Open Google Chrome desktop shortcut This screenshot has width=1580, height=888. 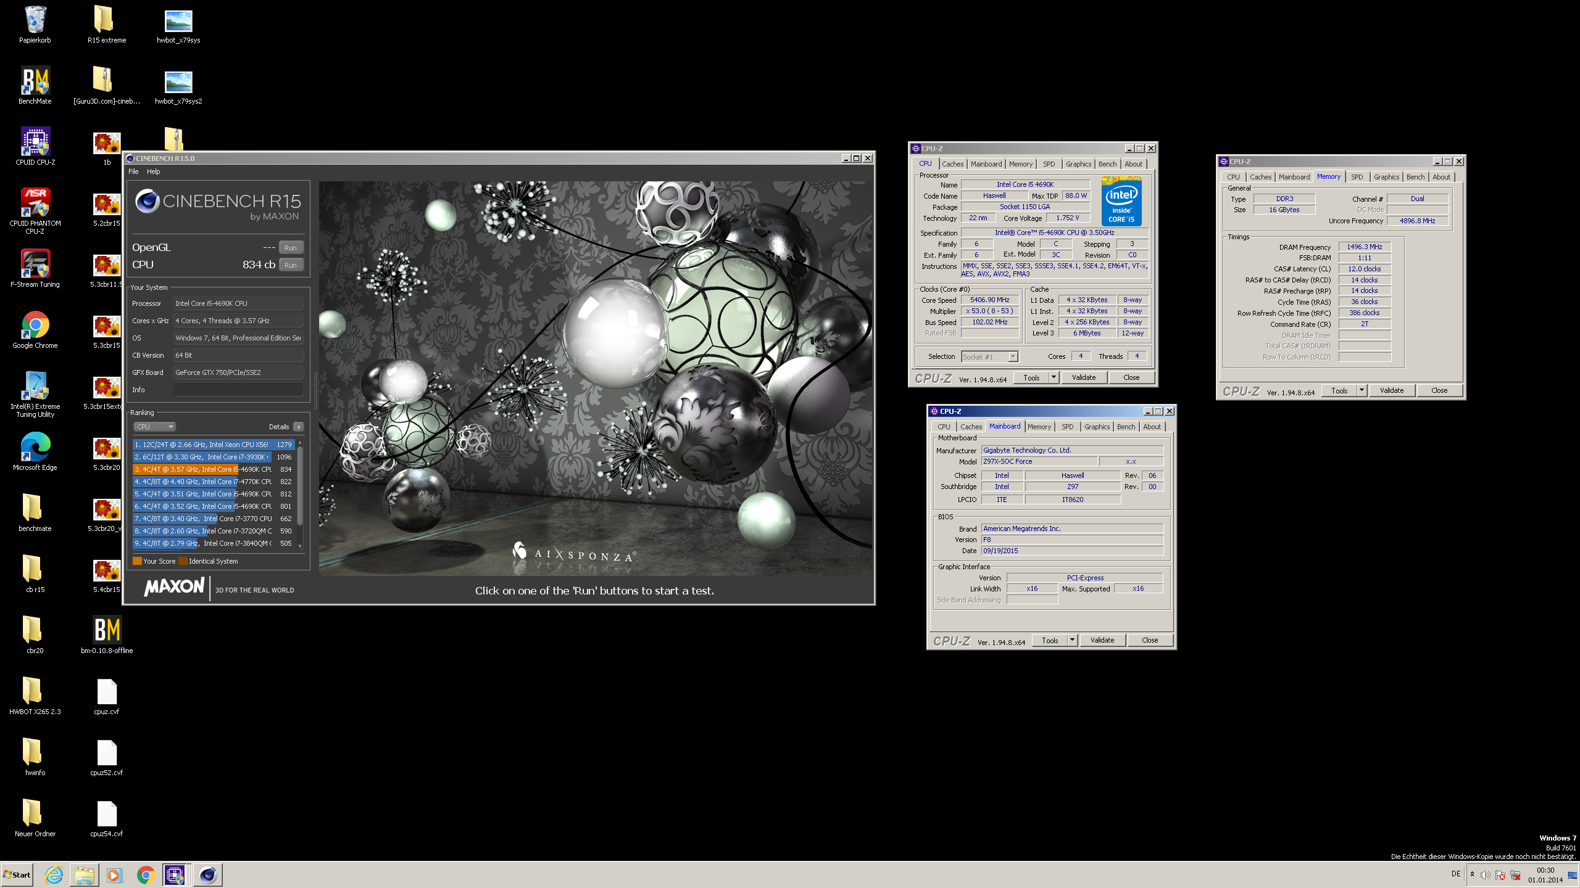pos(35,330)
